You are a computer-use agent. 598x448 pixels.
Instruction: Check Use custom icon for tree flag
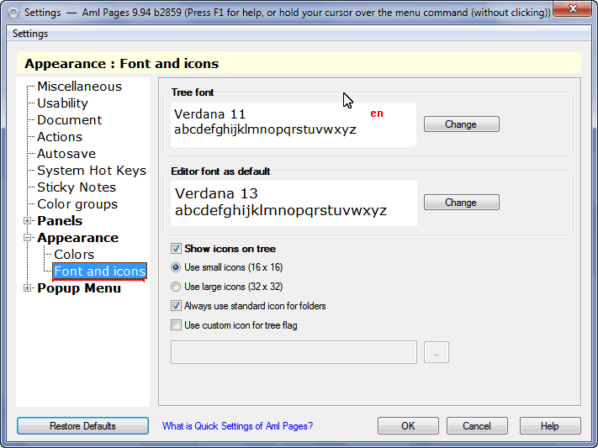(x=176, y=325)
